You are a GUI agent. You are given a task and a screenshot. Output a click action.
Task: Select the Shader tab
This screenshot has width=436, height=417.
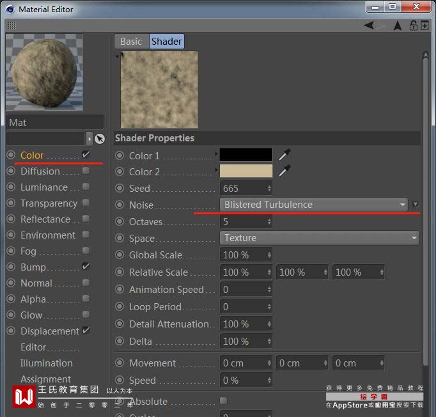pyautogui.click(x=167, y=42)
